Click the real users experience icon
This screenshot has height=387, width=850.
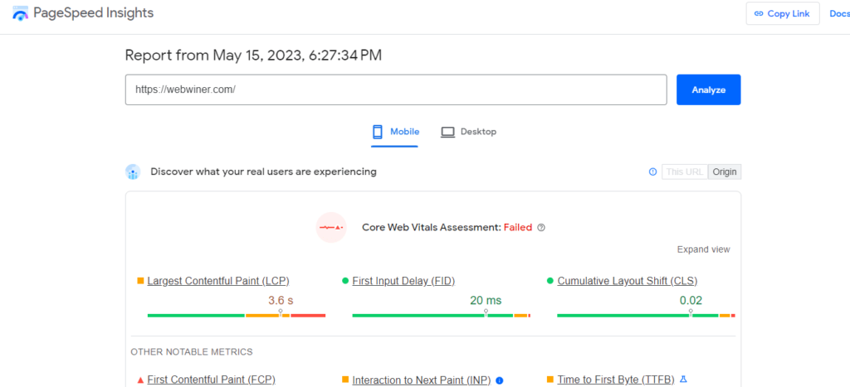(x=133, y=172)
